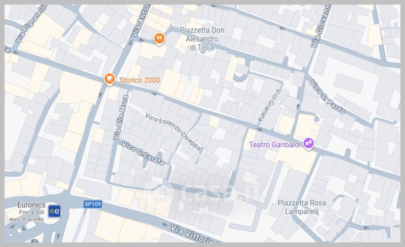Open the Teatro Garibaldi place label
Screen dimensions: 405x247
pos(275,145)
